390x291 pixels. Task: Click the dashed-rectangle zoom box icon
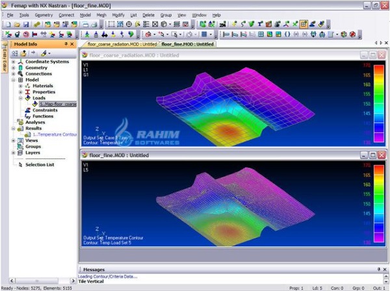point(111,24)
